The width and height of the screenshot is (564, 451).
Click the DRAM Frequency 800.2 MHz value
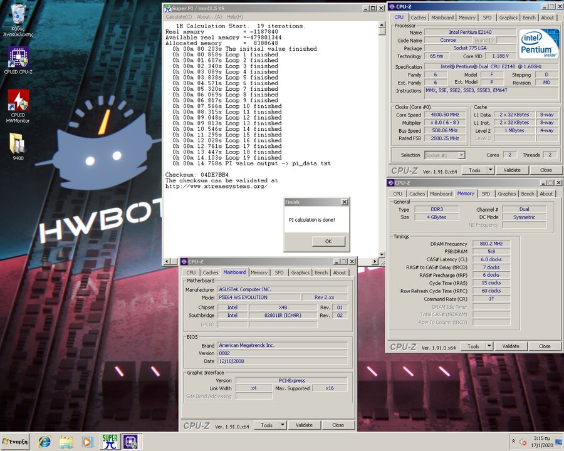click(491, 244)
